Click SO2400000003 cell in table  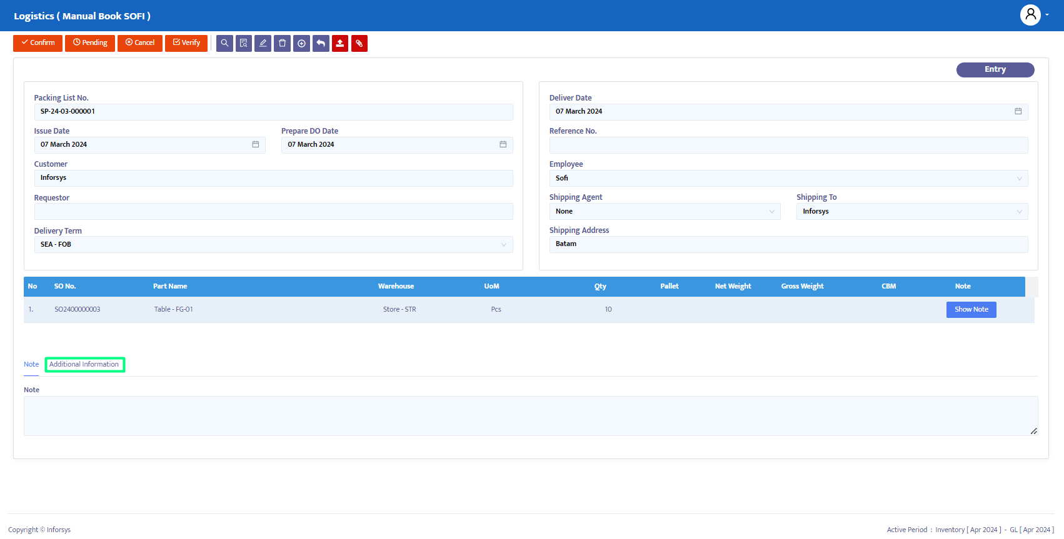pos(78,310)
